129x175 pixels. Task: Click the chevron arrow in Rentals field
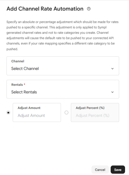tap(112, 92)
